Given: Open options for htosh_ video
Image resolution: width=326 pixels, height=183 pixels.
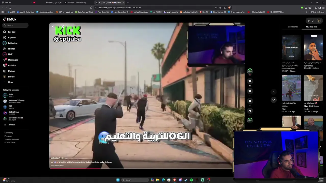Looking at the screenshot, I should click(322, 103).
